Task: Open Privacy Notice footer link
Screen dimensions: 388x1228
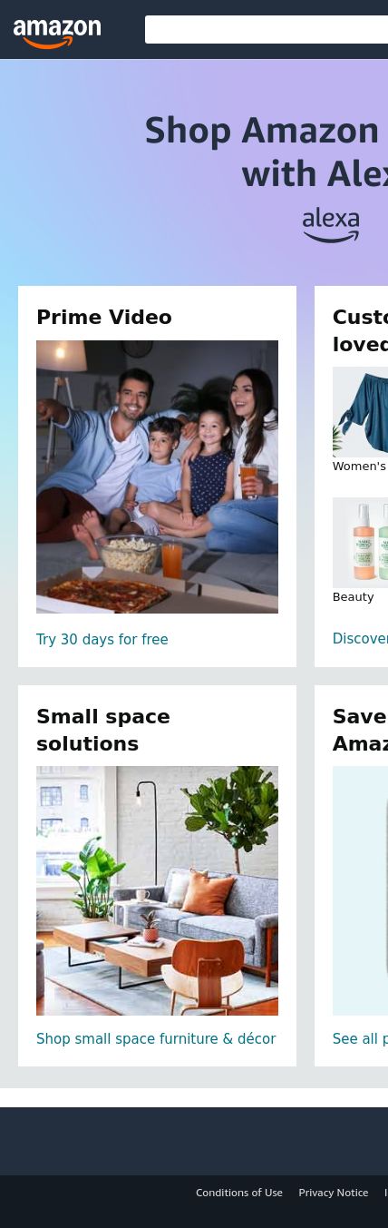Action: click(334, 1193)
